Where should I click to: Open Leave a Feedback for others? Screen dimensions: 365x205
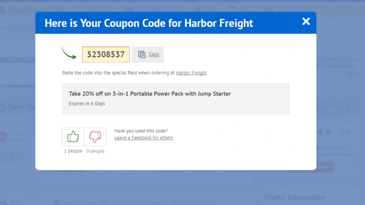(x=143, y=138)
